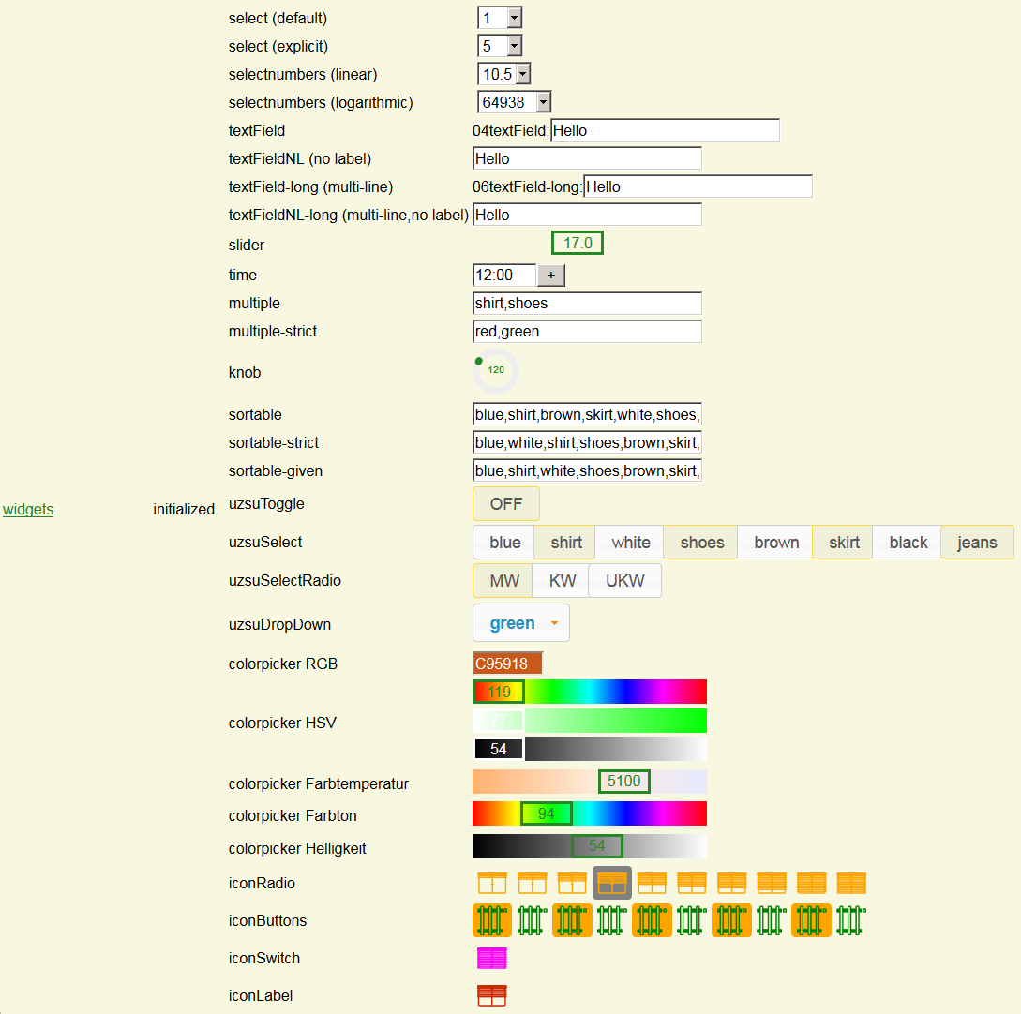The width and height of the screenshot is (1021, 1014).
Task: Click the highlighted gray-background blinds icon
Action: click(612, 883)
